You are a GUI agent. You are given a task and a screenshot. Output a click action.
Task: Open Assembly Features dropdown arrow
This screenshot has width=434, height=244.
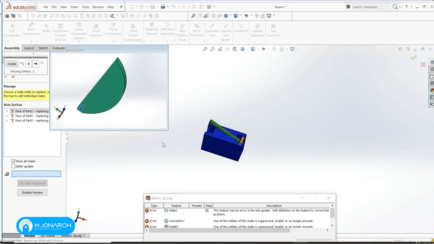click(152, 42)
